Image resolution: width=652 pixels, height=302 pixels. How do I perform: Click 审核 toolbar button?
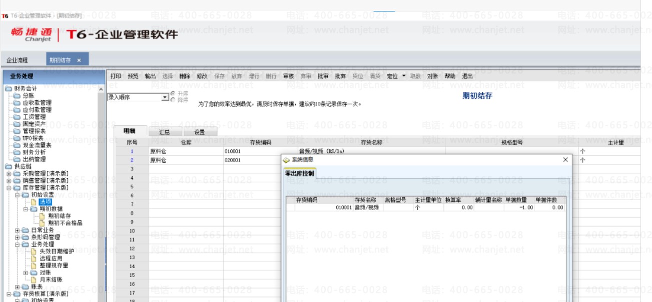click(288, 76)
